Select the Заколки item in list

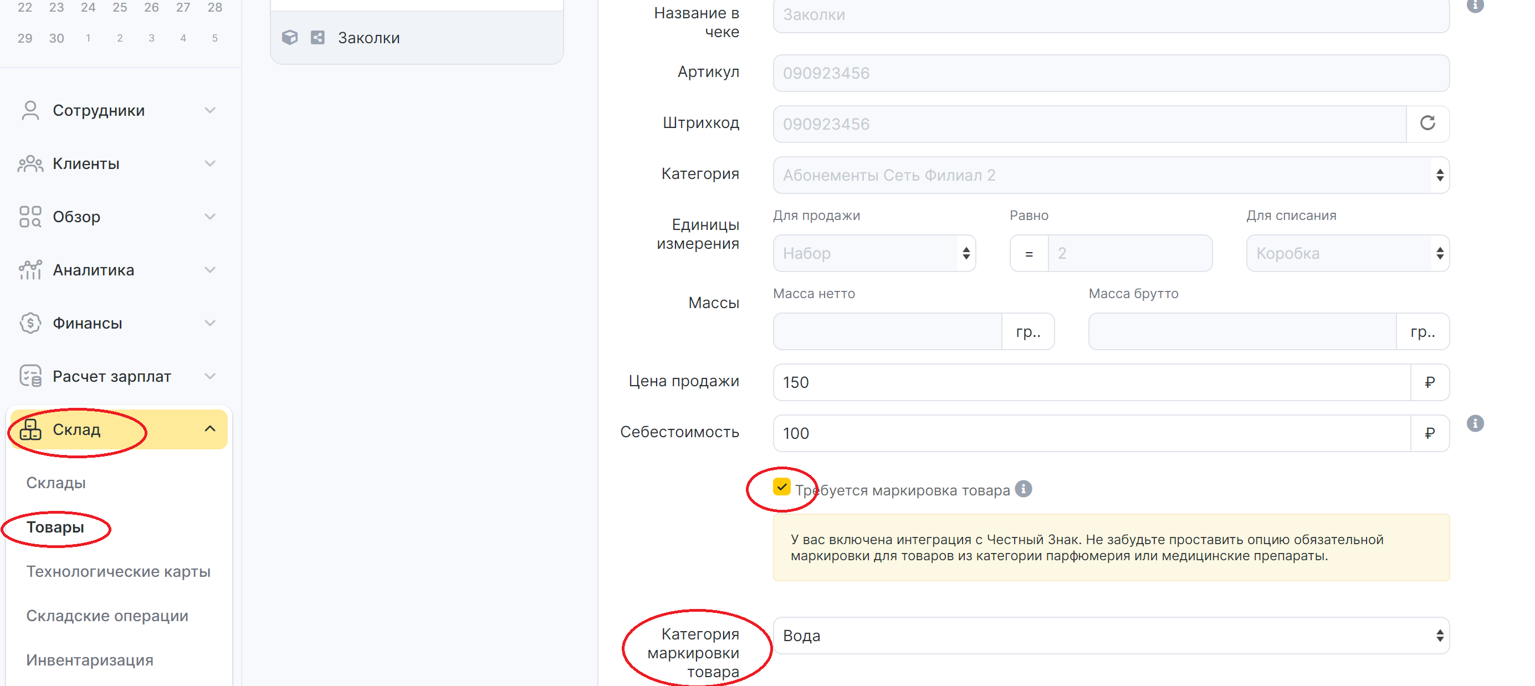(417, 38)
